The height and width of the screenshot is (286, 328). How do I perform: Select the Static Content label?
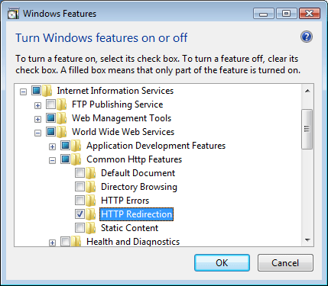tap(129, 228)
